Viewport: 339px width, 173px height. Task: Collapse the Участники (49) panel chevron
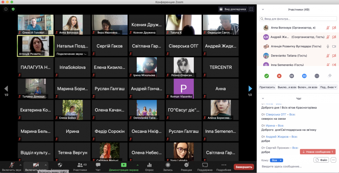pyautogui.click(x=263, y=9)
